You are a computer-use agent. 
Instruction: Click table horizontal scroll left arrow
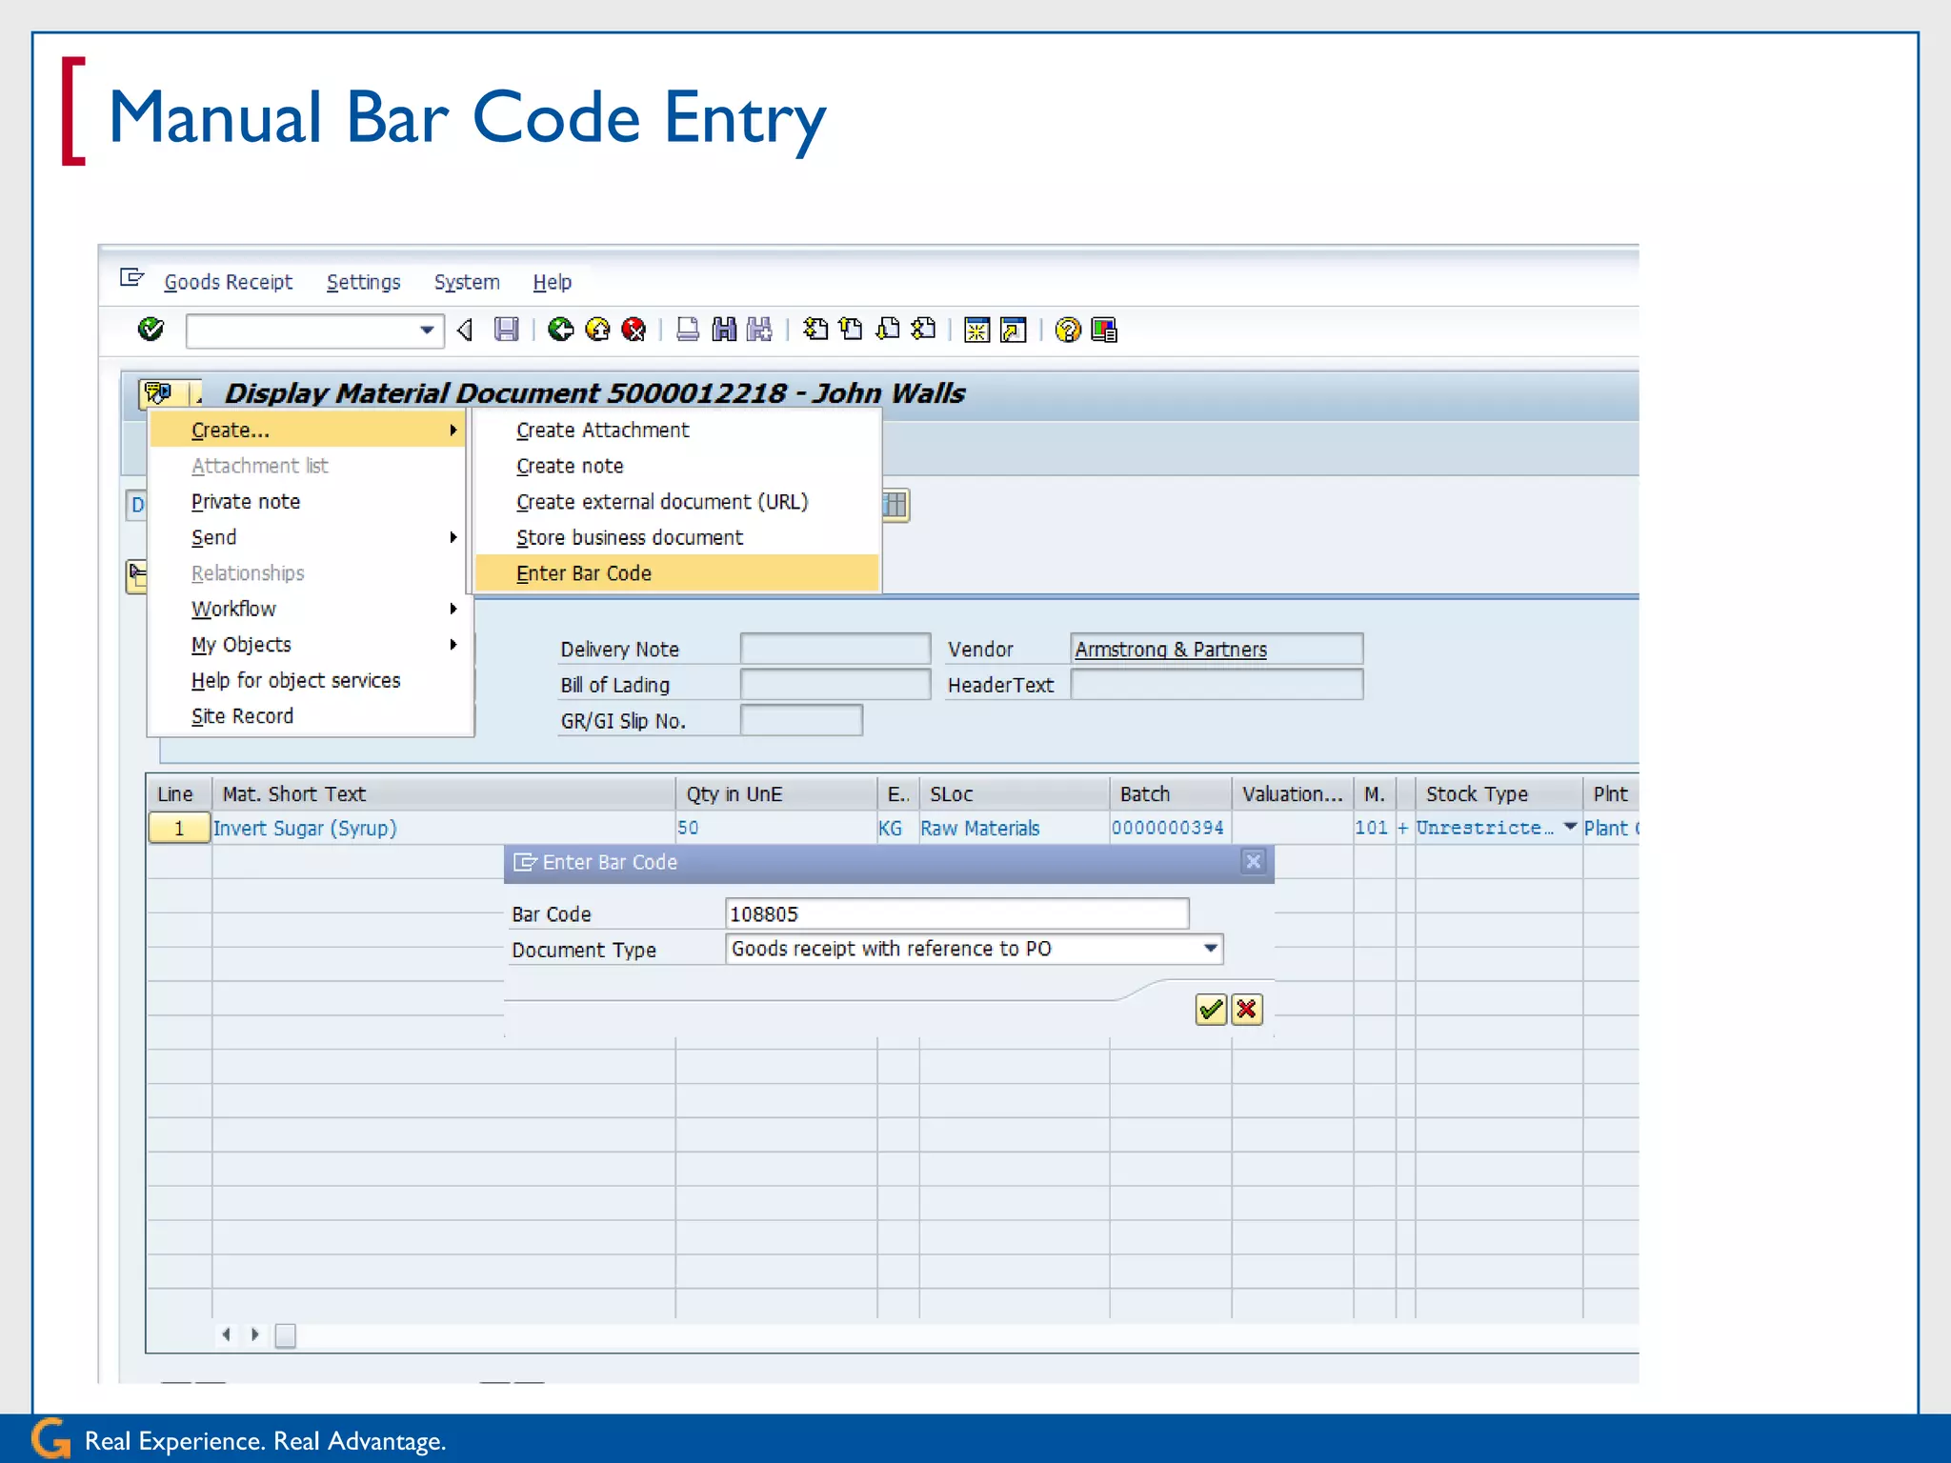tap(226, 1334)
